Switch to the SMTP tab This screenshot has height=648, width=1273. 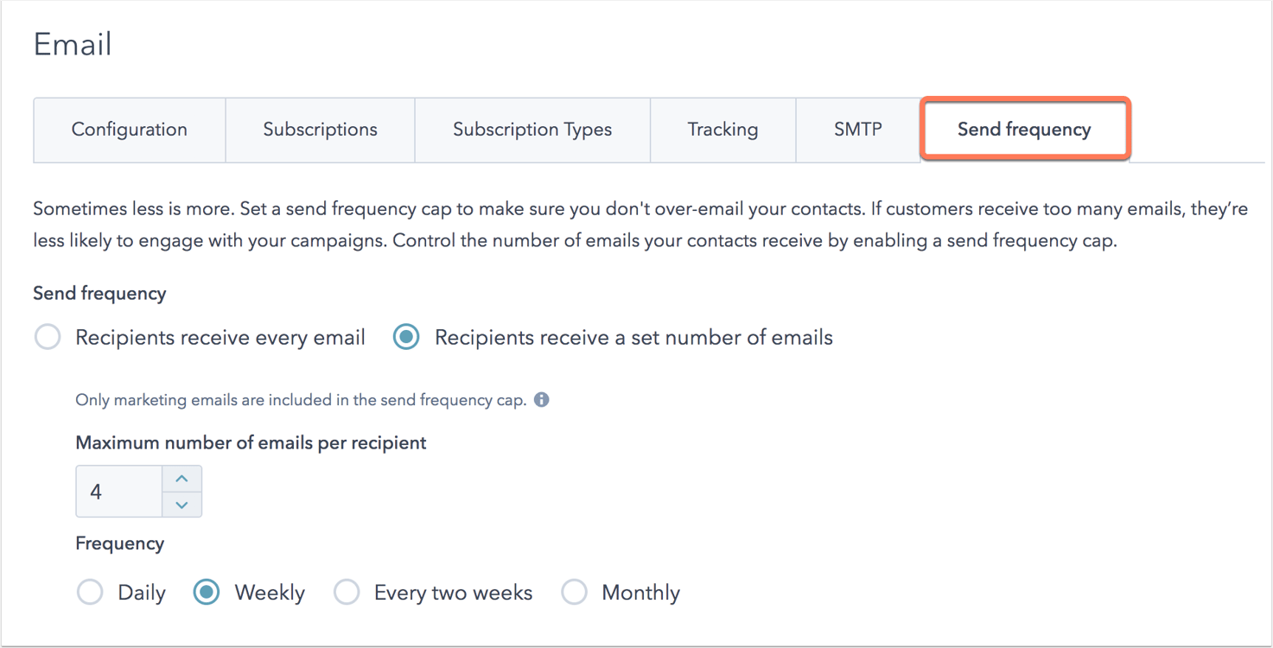[x=857, y=130]
